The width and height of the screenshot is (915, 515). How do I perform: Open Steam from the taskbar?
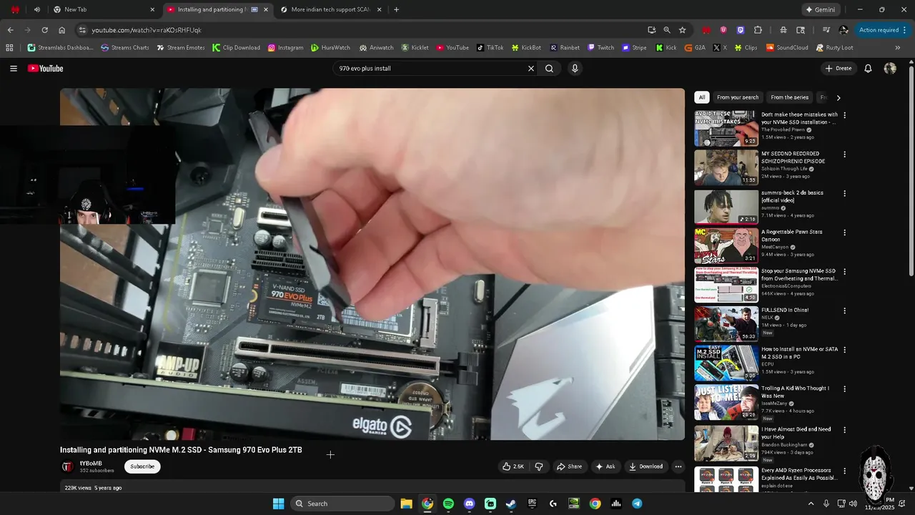coord(511,504)
